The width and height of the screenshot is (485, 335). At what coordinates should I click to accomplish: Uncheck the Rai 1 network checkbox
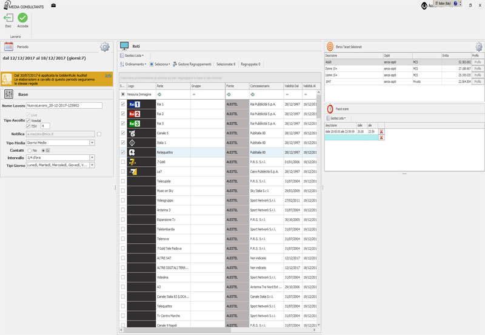(123, 105)
